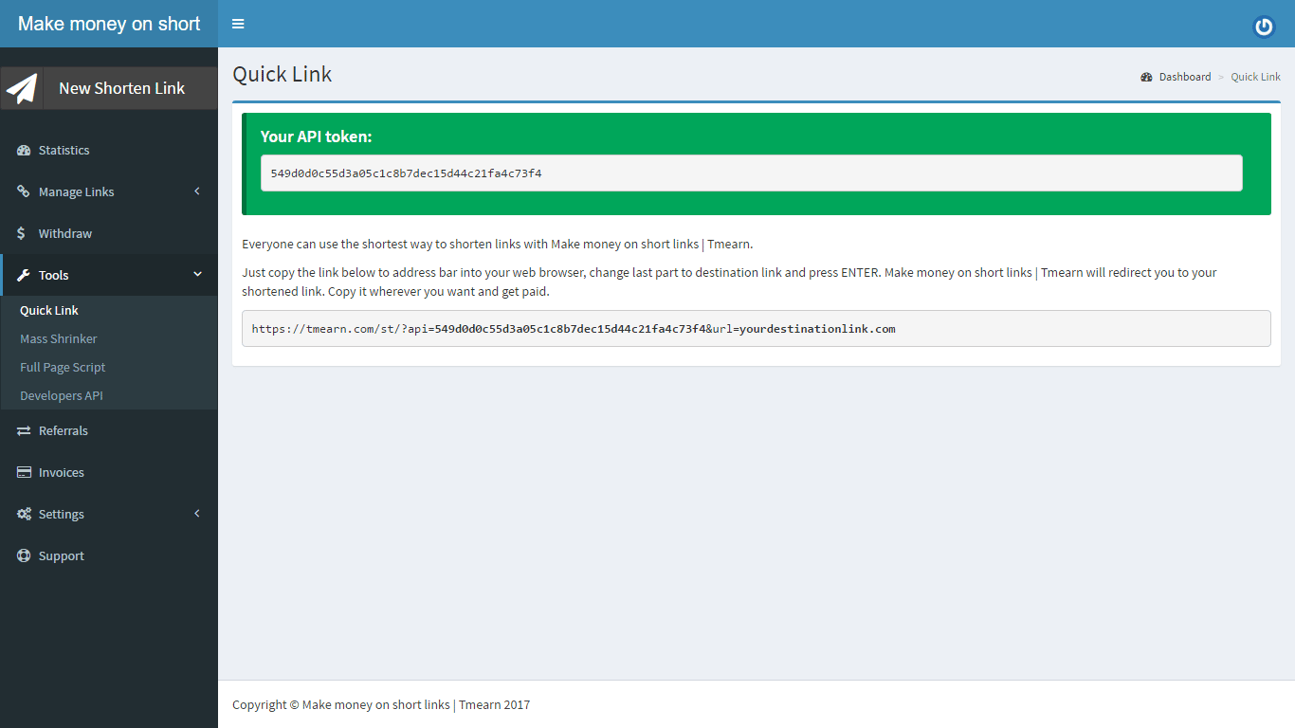Click the New Shorten Link button

pyautogui.click(x=121, y=87)
